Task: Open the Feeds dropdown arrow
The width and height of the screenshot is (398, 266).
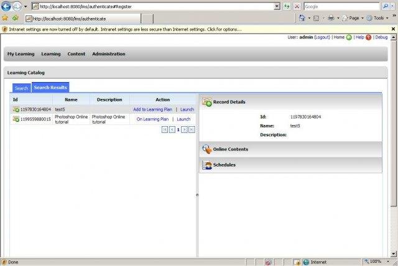Action: pos(323,18)
